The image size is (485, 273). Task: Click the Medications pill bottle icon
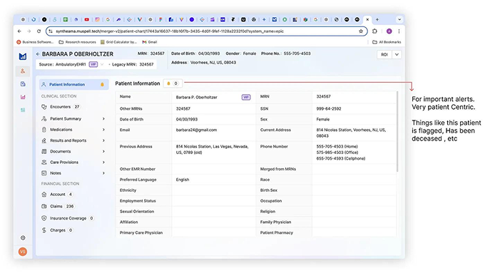pyautogui.click(x=44, y=130)
